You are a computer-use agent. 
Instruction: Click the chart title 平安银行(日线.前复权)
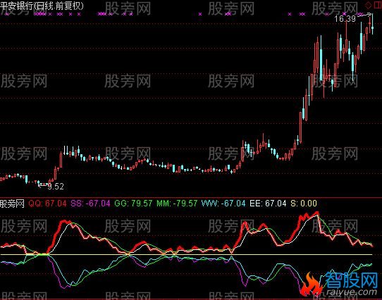[42, 6]
